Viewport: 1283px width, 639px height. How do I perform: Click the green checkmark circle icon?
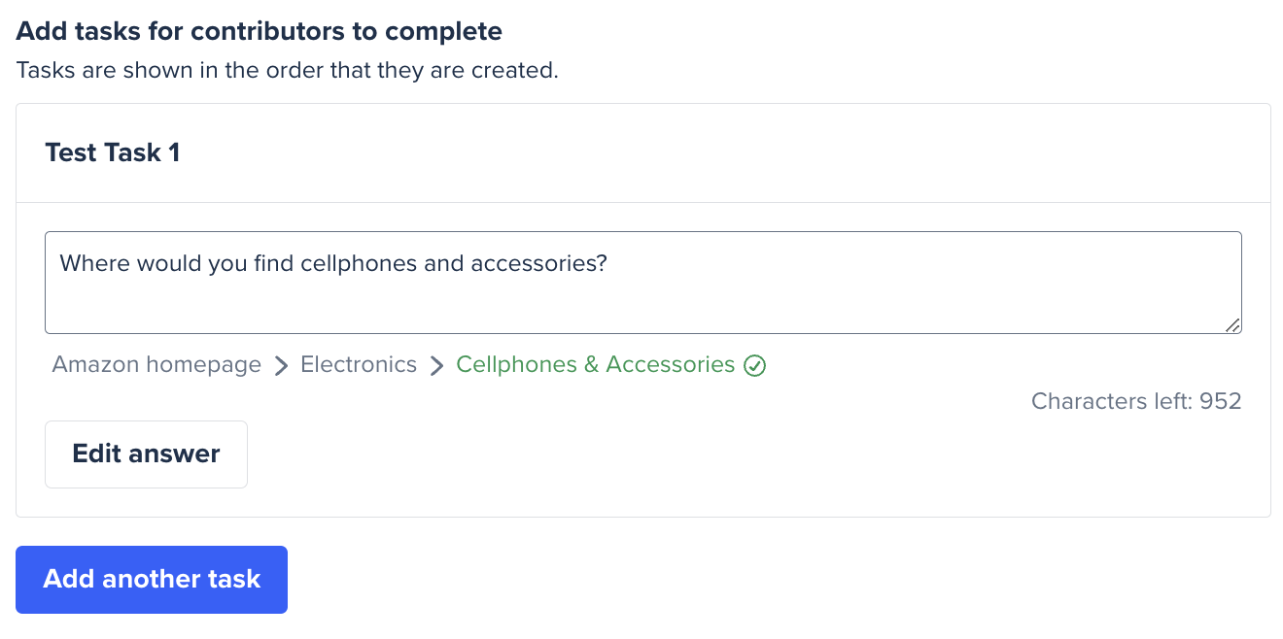pyautogui.click(x=755, y=366)
